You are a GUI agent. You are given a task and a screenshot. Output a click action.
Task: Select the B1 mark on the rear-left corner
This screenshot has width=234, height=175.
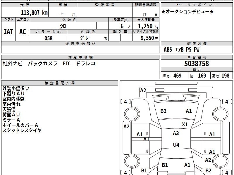coord(144,171)
